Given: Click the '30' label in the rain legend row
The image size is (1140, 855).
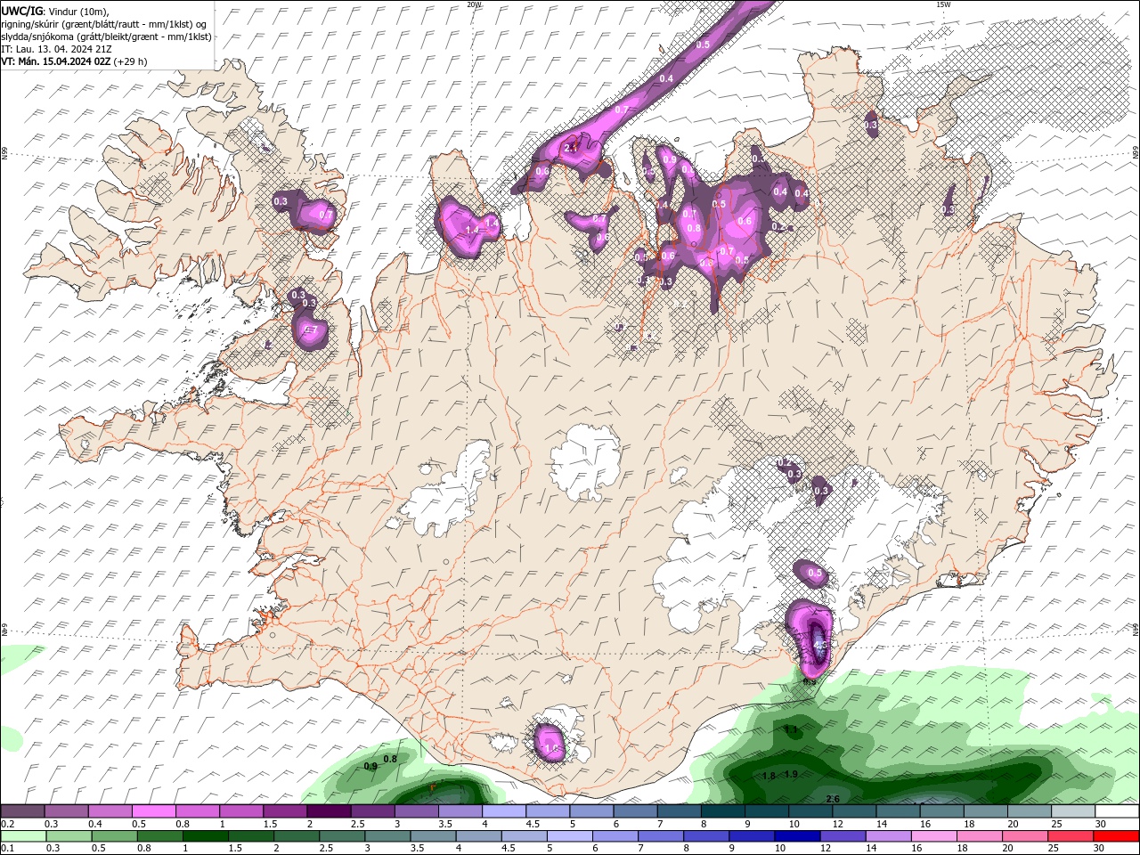Looking at the screenshot, I should click(x=1101, y=848).
